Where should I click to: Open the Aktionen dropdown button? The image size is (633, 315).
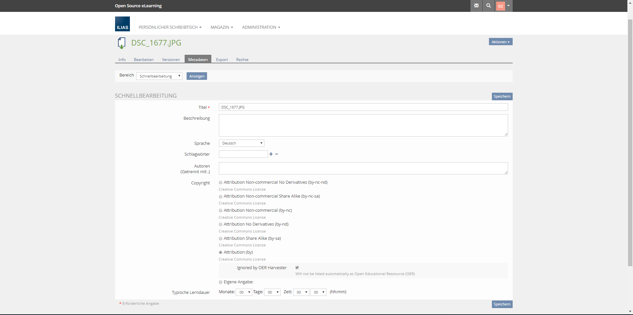pyautogui.click(x=500, y=42)
